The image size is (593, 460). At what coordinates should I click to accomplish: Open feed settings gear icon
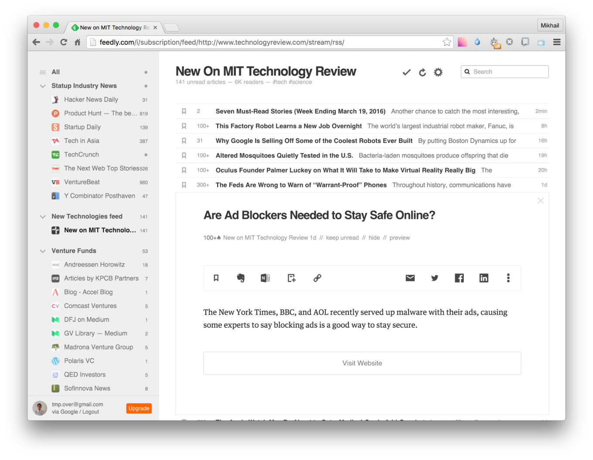pyautogui.click(x=438, y=72)
